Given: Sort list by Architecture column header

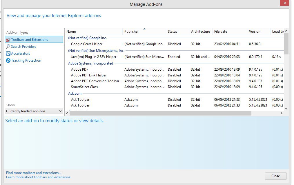Looking at the screenshot, I should point(201,32).
